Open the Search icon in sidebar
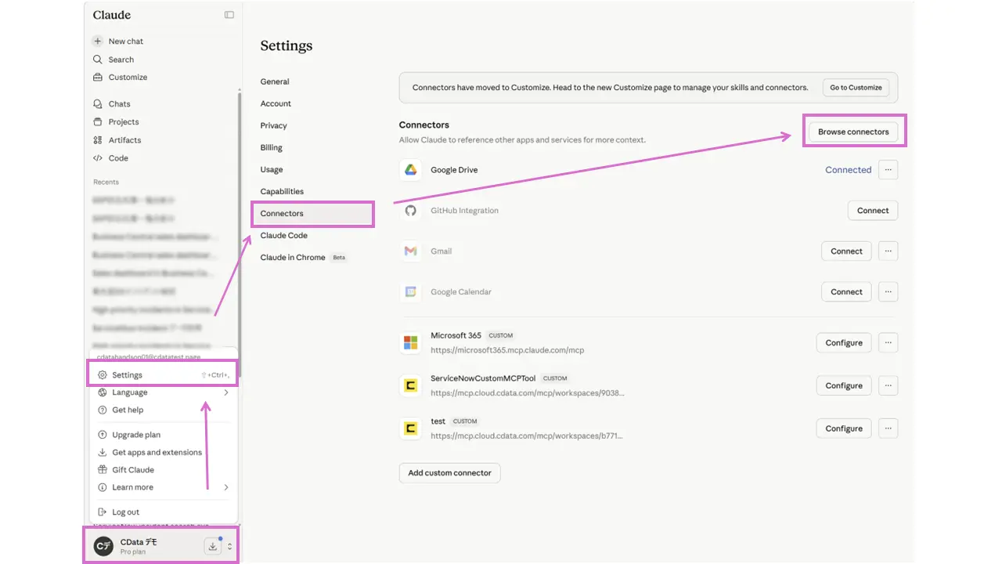This screenshot has height=564, width=1002. 98,60
